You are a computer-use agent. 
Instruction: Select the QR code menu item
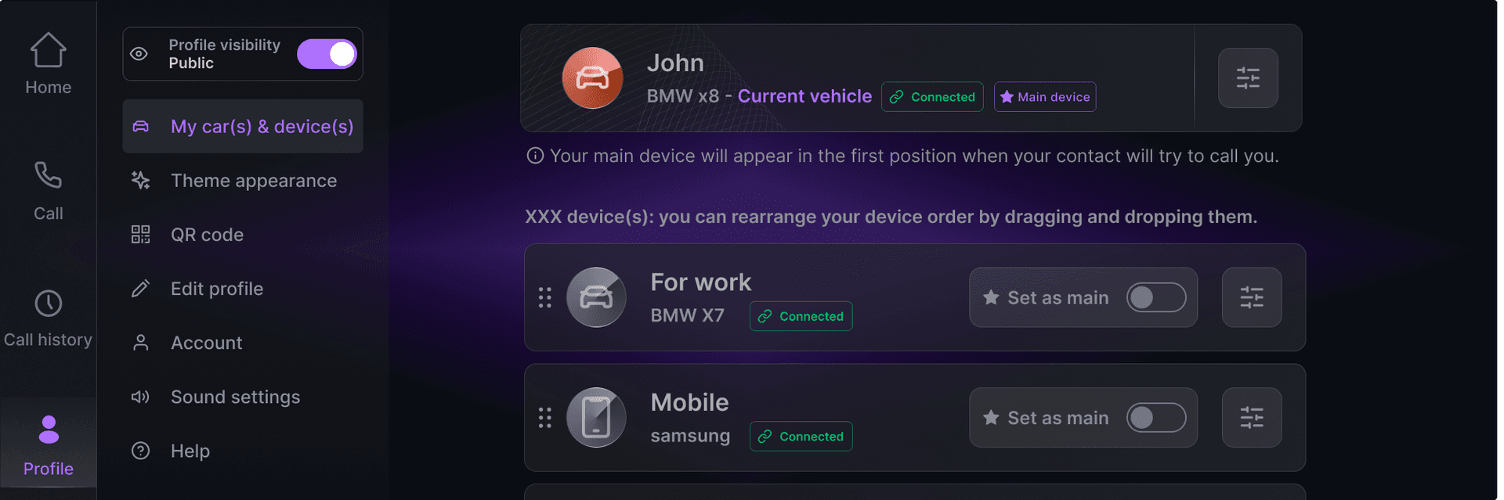tap(207, 235)
